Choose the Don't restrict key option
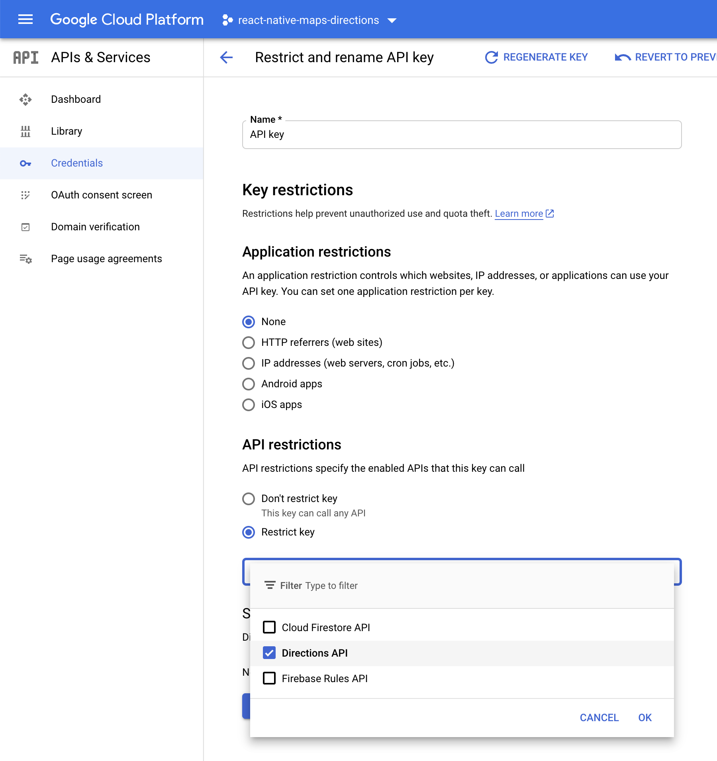This screenshot has height=761, width=717. coord(248,498)
